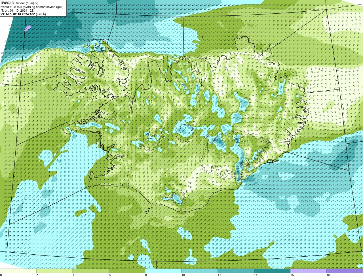Image resolution: width=363 pixels, height=277 pixels.
Task: Click the "10" label on the color scale
Action: click(x=183, y=275)
